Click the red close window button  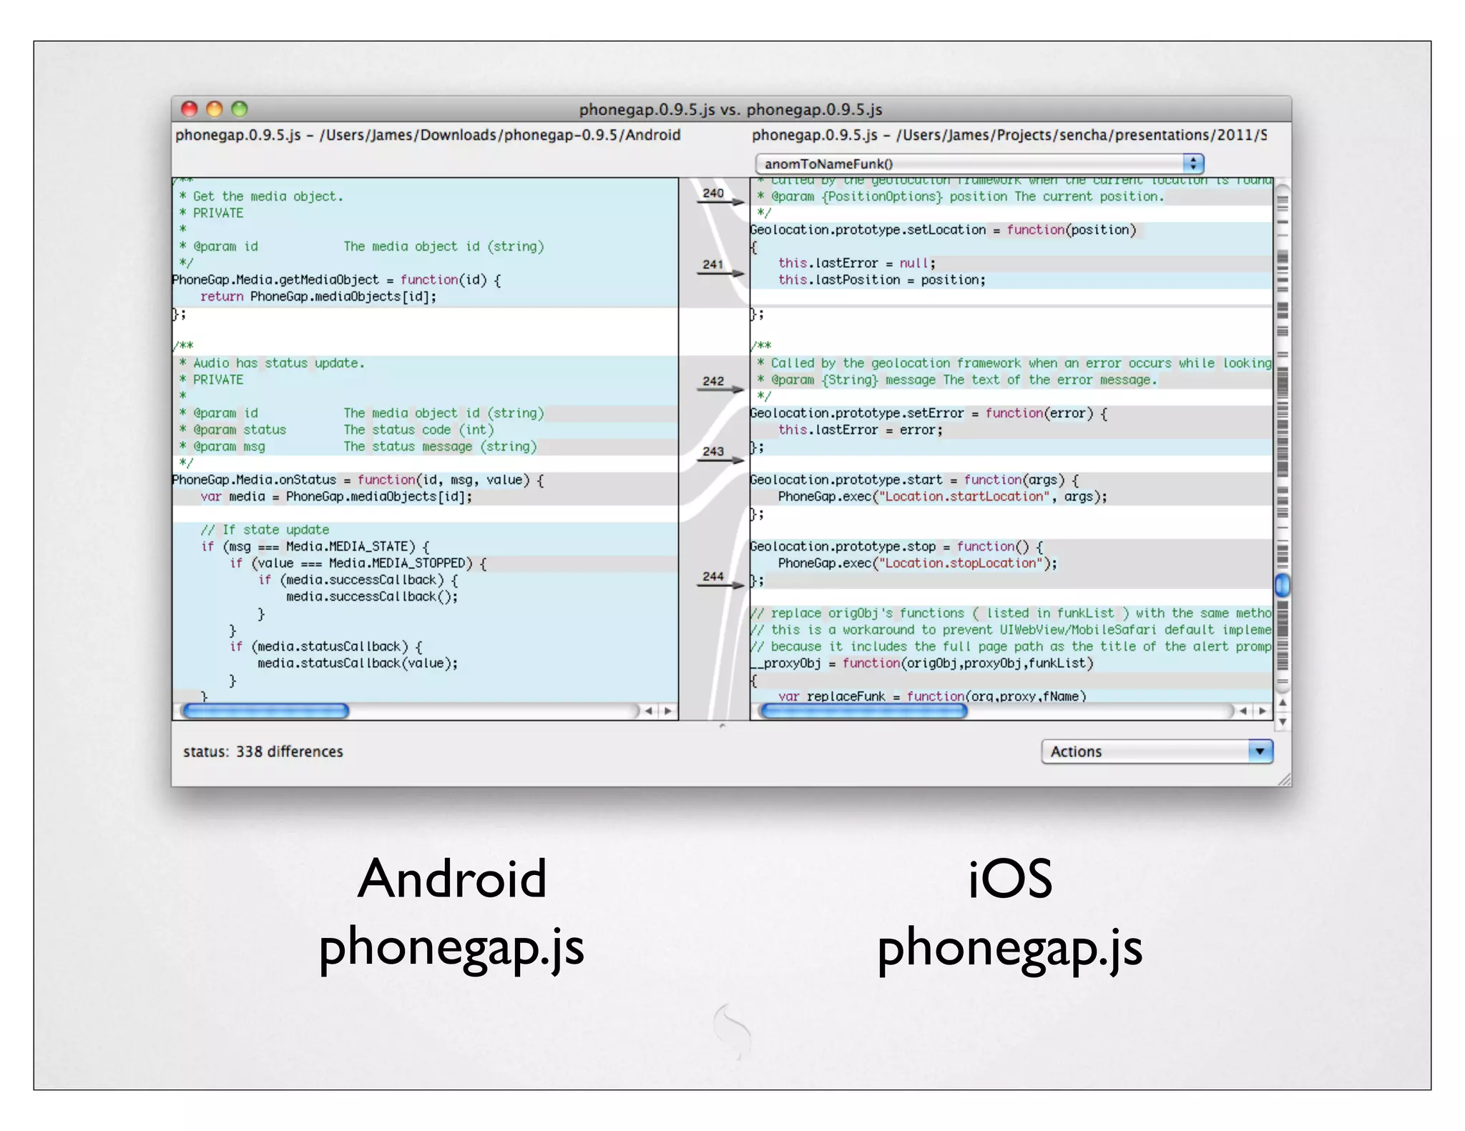[x=190, y=109]
